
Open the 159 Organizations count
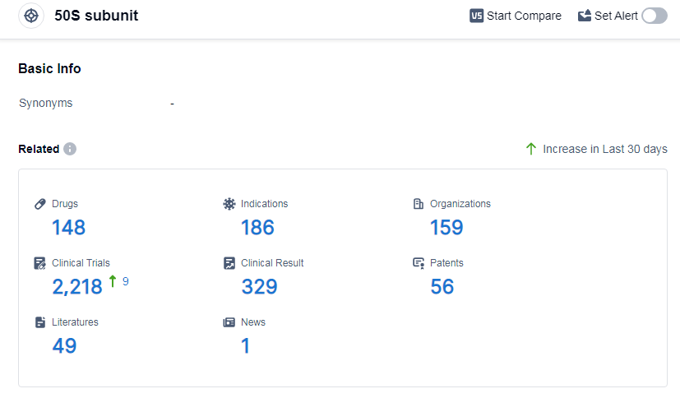coord(446,228)
